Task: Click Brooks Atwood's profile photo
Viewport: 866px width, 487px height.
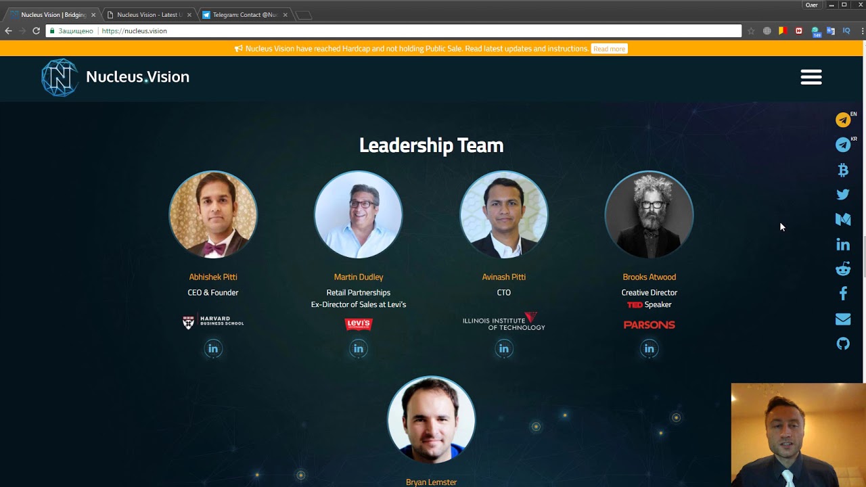Action: pos(649,214)
